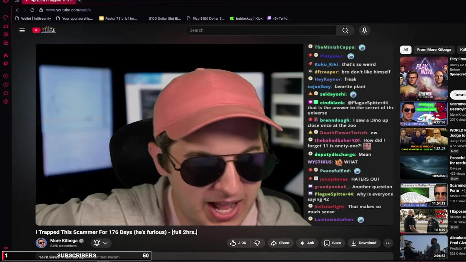Click the 232K subscribers text
Screen dimensions: 466x262
[x=63, y=246]
